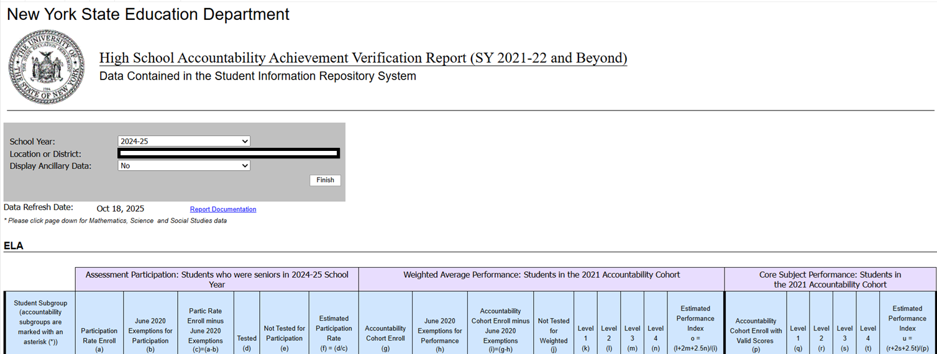Click the Accountability Cohort Enroll (g) header
937x354 pixels.
click(385, 323)
